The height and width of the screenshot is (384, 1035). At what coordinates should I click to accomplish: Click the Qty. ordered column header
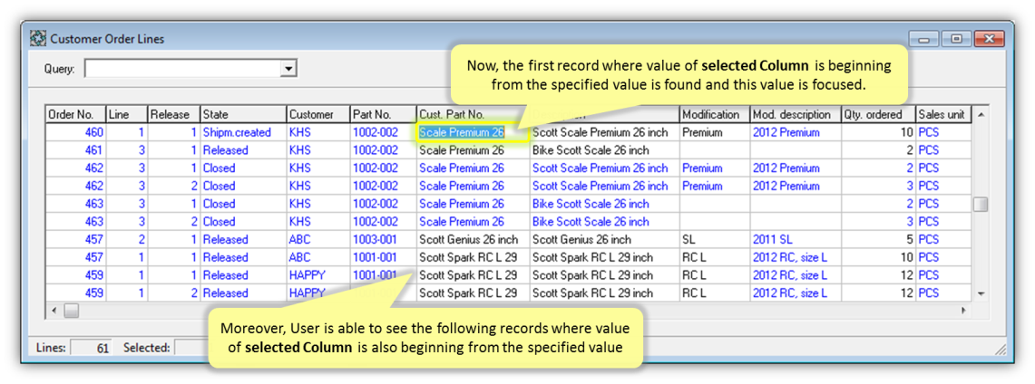tap(879, 115)
